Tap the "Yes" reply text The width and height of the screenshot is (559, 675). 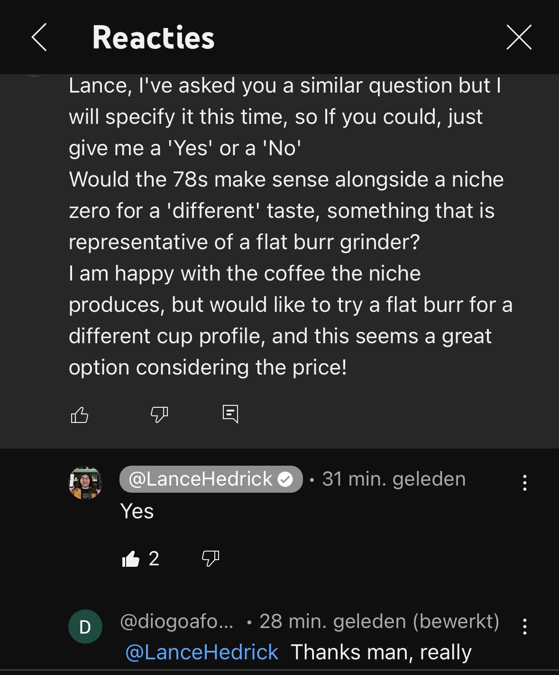(137, 511)
